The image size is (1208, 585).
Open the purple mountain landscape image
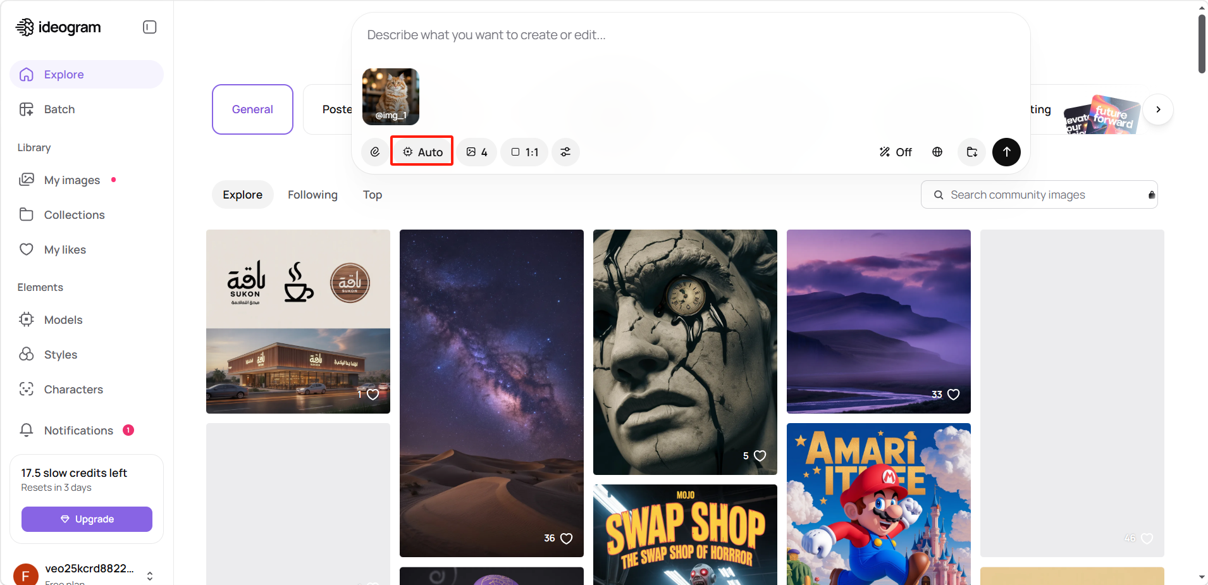[x=878, y=321]
